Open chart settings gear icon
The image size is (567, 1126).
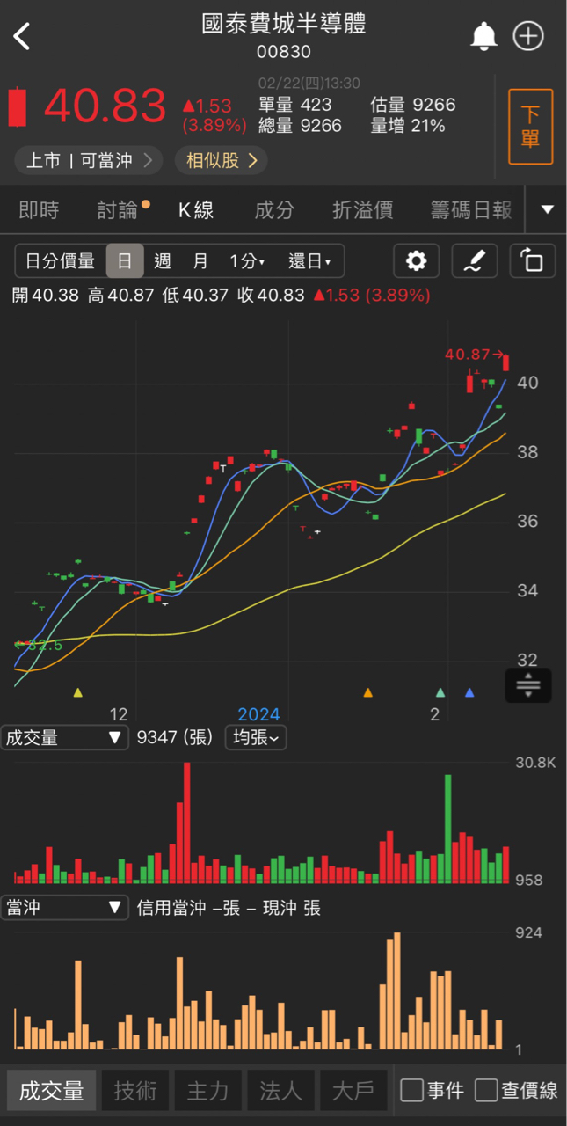[416, 261]
